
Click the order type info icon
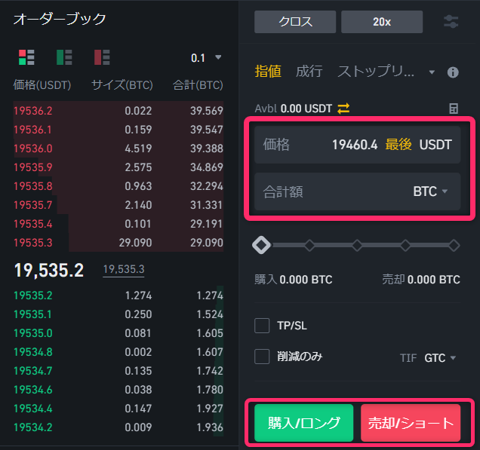(453, 72)
